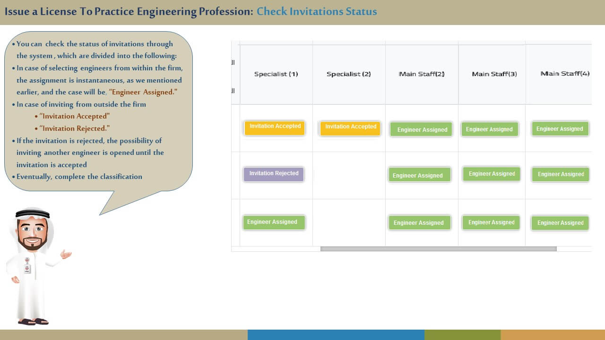Click the table's horizontal scrollbar thumb
The height and width of the screenshot is (340, 605).
438,249
